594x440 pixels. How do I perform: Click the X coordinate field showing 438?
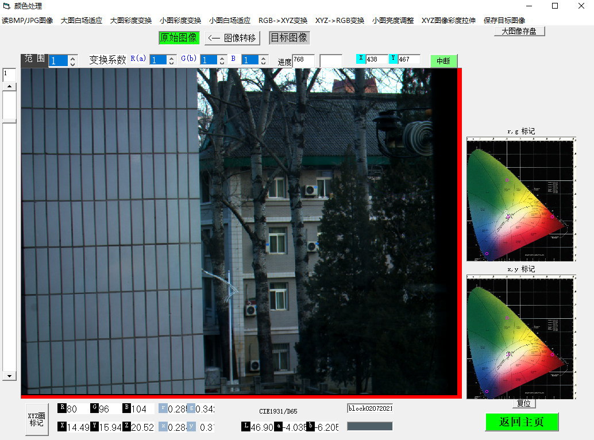377,59
